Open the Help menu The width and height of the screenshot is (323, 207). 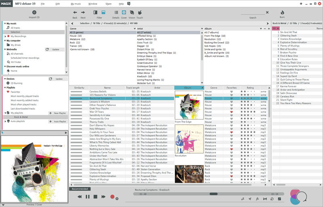pyautogui.click(x=122, y=4)
